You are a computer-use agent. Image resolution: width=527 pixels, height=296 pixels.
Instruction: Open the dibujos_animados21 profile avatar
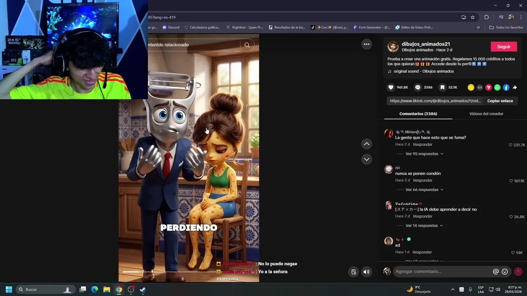coord(393,46)
